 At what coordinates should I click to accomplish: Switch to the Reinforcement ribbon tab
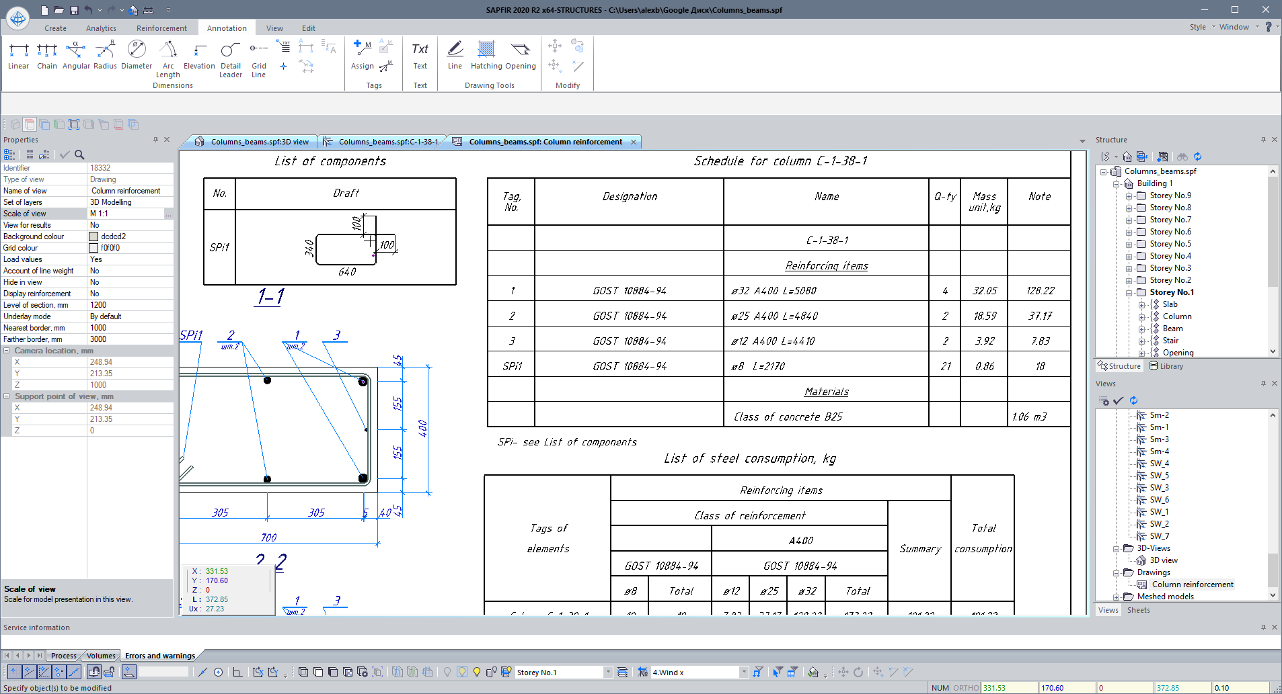[161, 28]
